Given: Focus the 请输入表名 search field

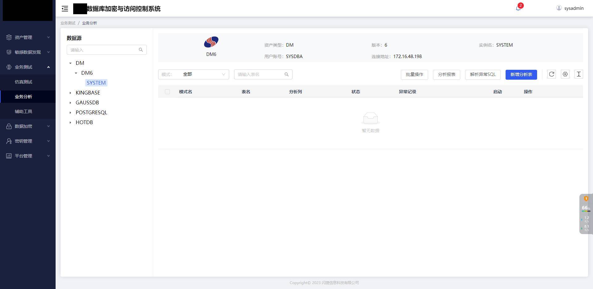Looking at the screenshot, I should [263, 74].
